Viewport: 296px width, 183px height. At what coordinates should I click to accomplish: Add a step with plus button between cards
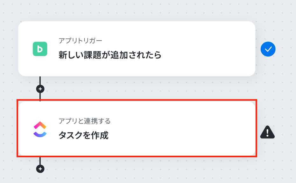pyautogui.click(x=40, y=89)
